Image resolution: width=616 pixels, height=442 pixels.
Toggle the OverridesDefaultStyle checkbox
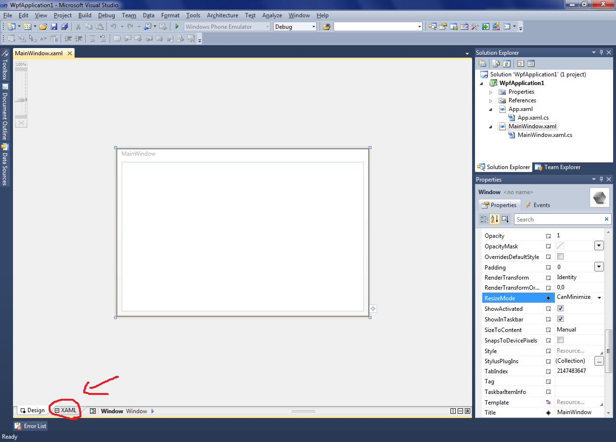click(x=560, y=257)
